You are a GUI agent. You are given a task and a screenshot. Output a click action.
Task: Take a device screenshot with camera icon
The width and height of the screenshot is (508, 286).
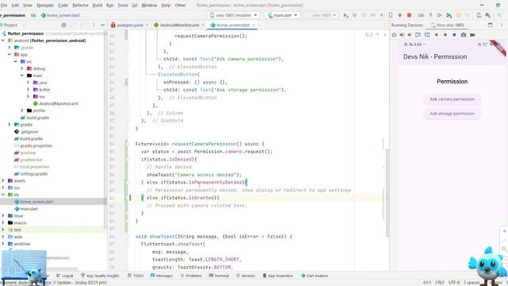click(464, 35)
